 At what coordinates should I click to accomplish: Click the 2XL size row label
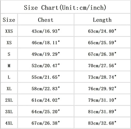click(9, 100)
